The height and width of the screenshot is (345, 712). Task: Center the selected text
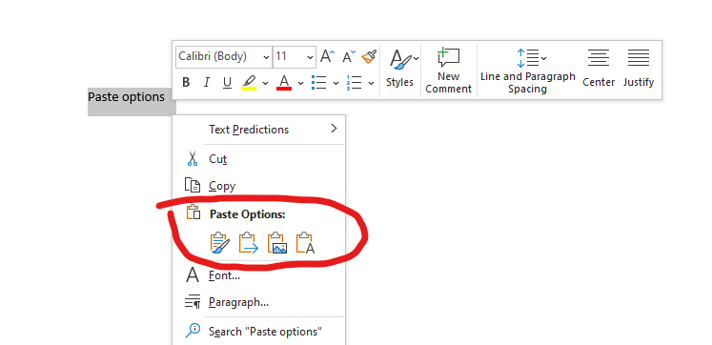(x=599, y=69)
